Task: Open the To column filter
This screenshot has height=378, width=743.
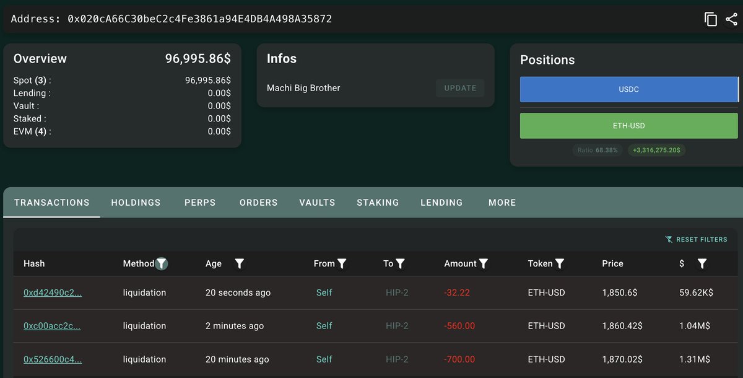Action: 400,263
